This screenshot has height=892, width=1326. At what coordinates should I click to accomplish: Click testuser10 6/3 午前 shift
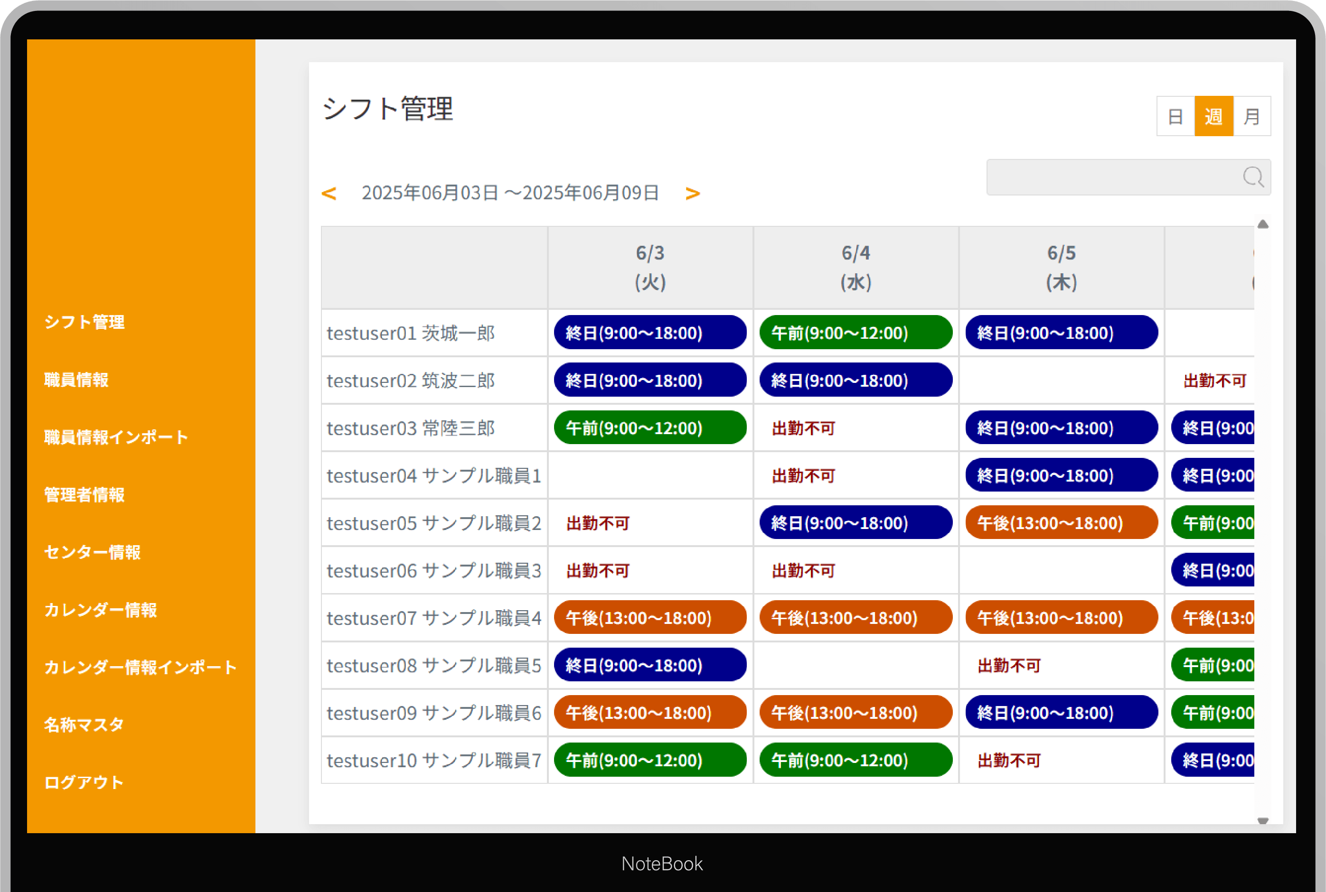coord(650,760)
